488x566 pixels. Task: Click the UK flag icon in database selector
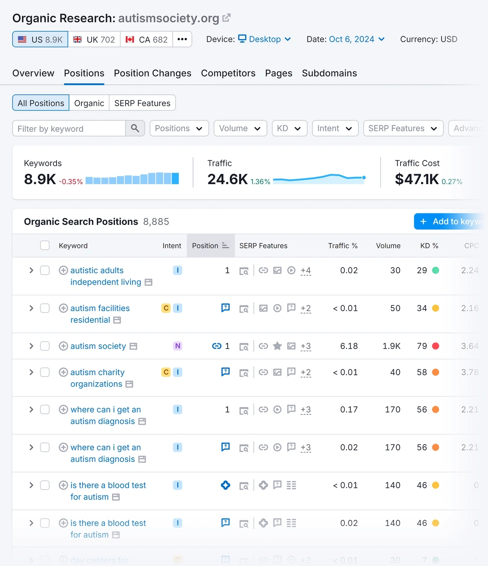77,39
